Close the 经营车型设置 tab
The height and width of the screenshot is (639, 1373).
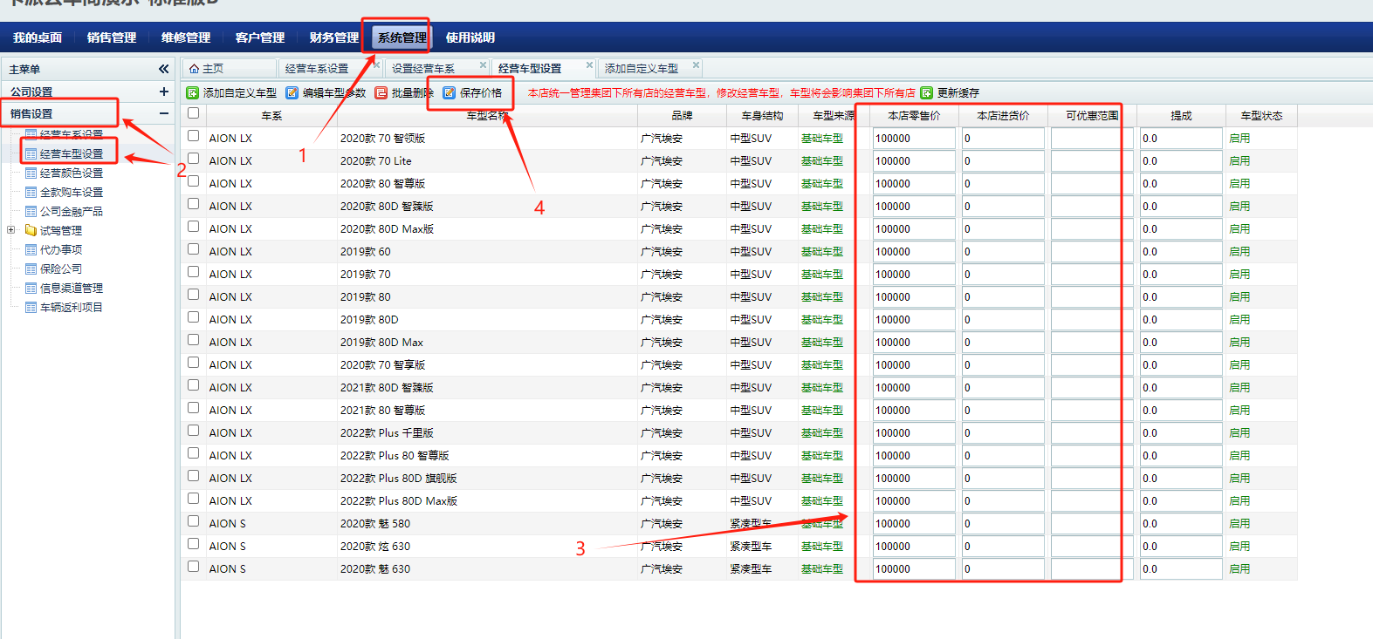click(590, 65)
